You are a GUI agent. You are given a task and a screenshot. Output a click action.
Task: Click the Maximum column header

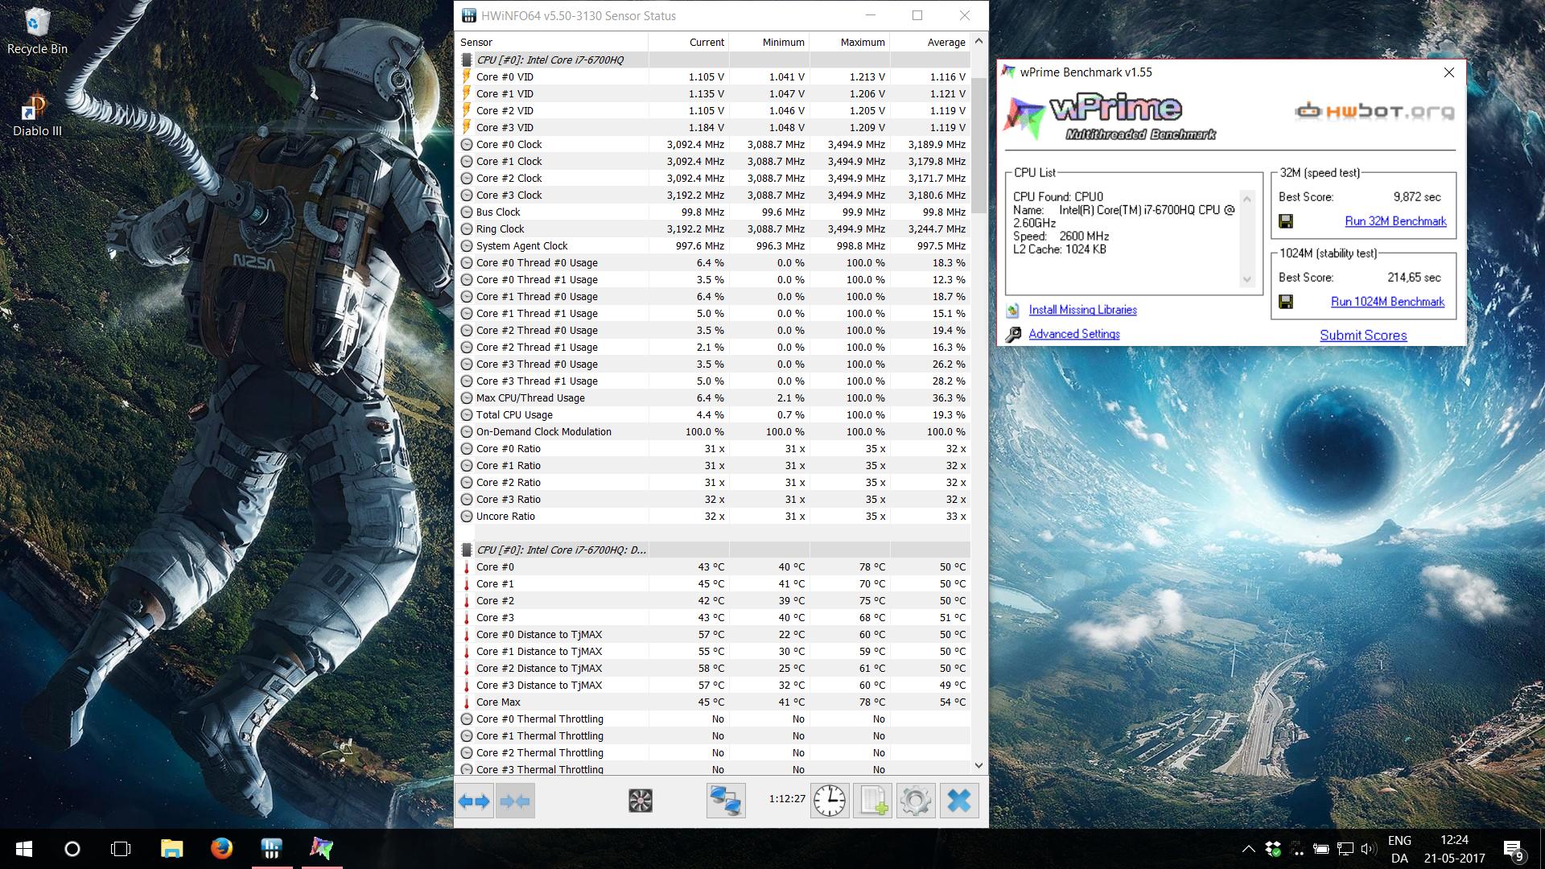coord(862,42)
